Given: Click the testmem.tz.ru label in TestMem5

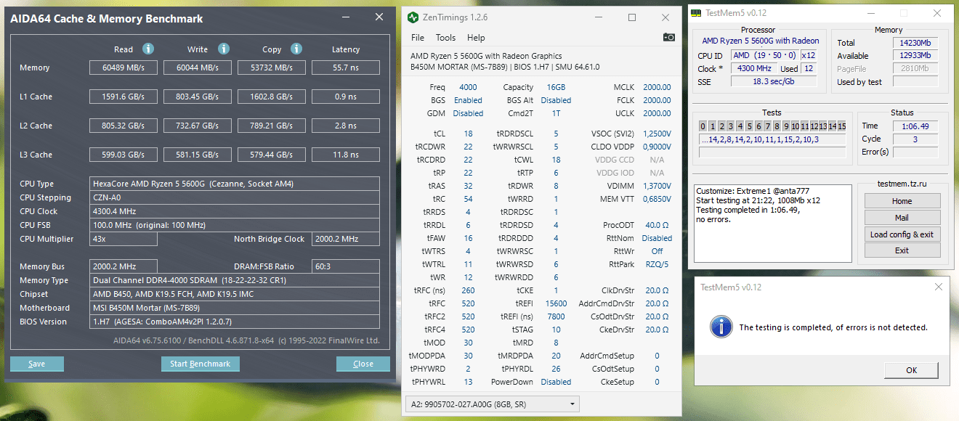Looking at the screenshot, I should 902,184.
